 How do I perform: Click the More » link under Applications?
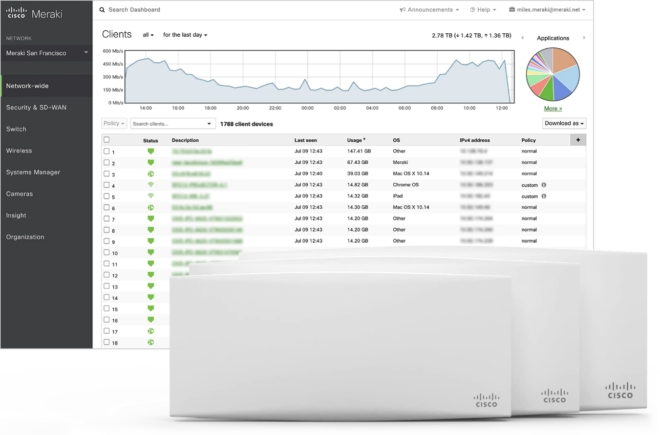[x=553, y=109]
